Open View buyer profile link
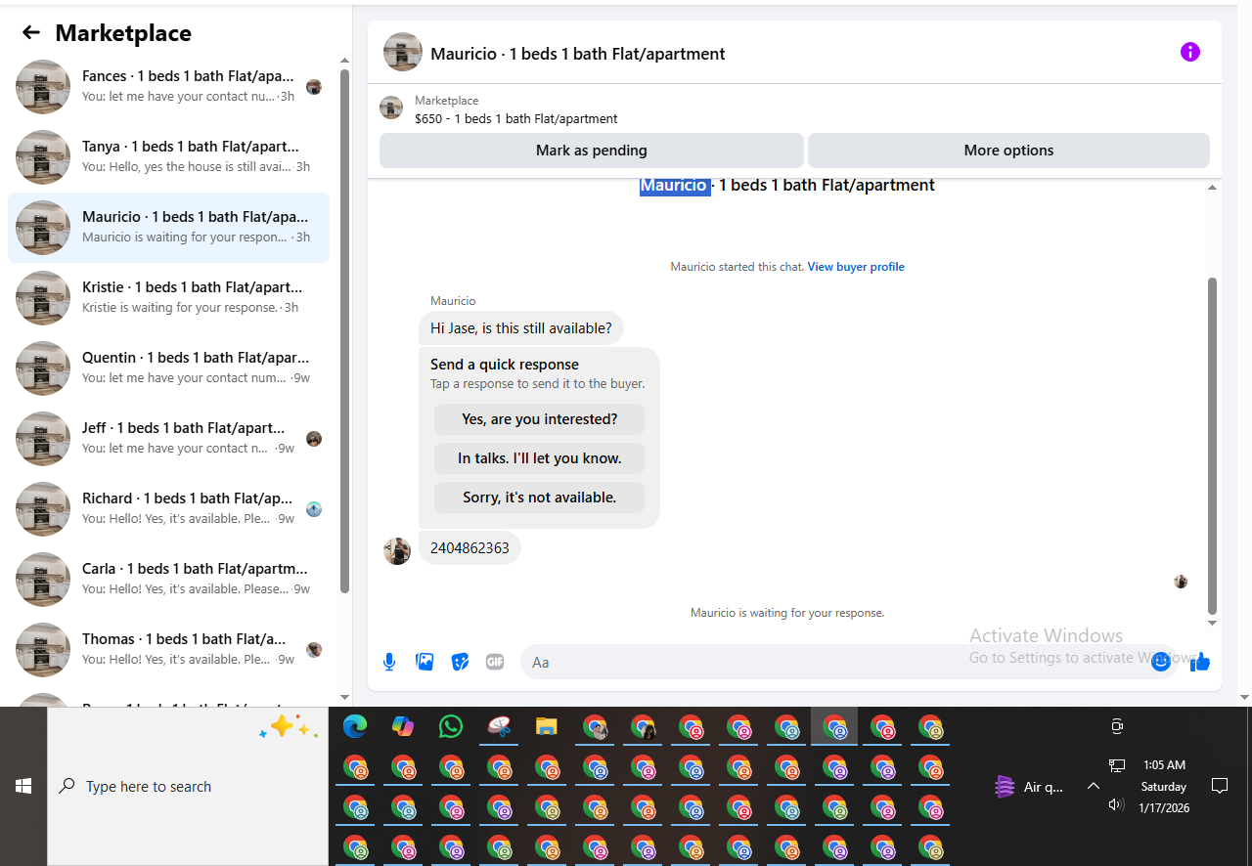Viewport: 1252px width, 866px height. click(x=856, y=267)
